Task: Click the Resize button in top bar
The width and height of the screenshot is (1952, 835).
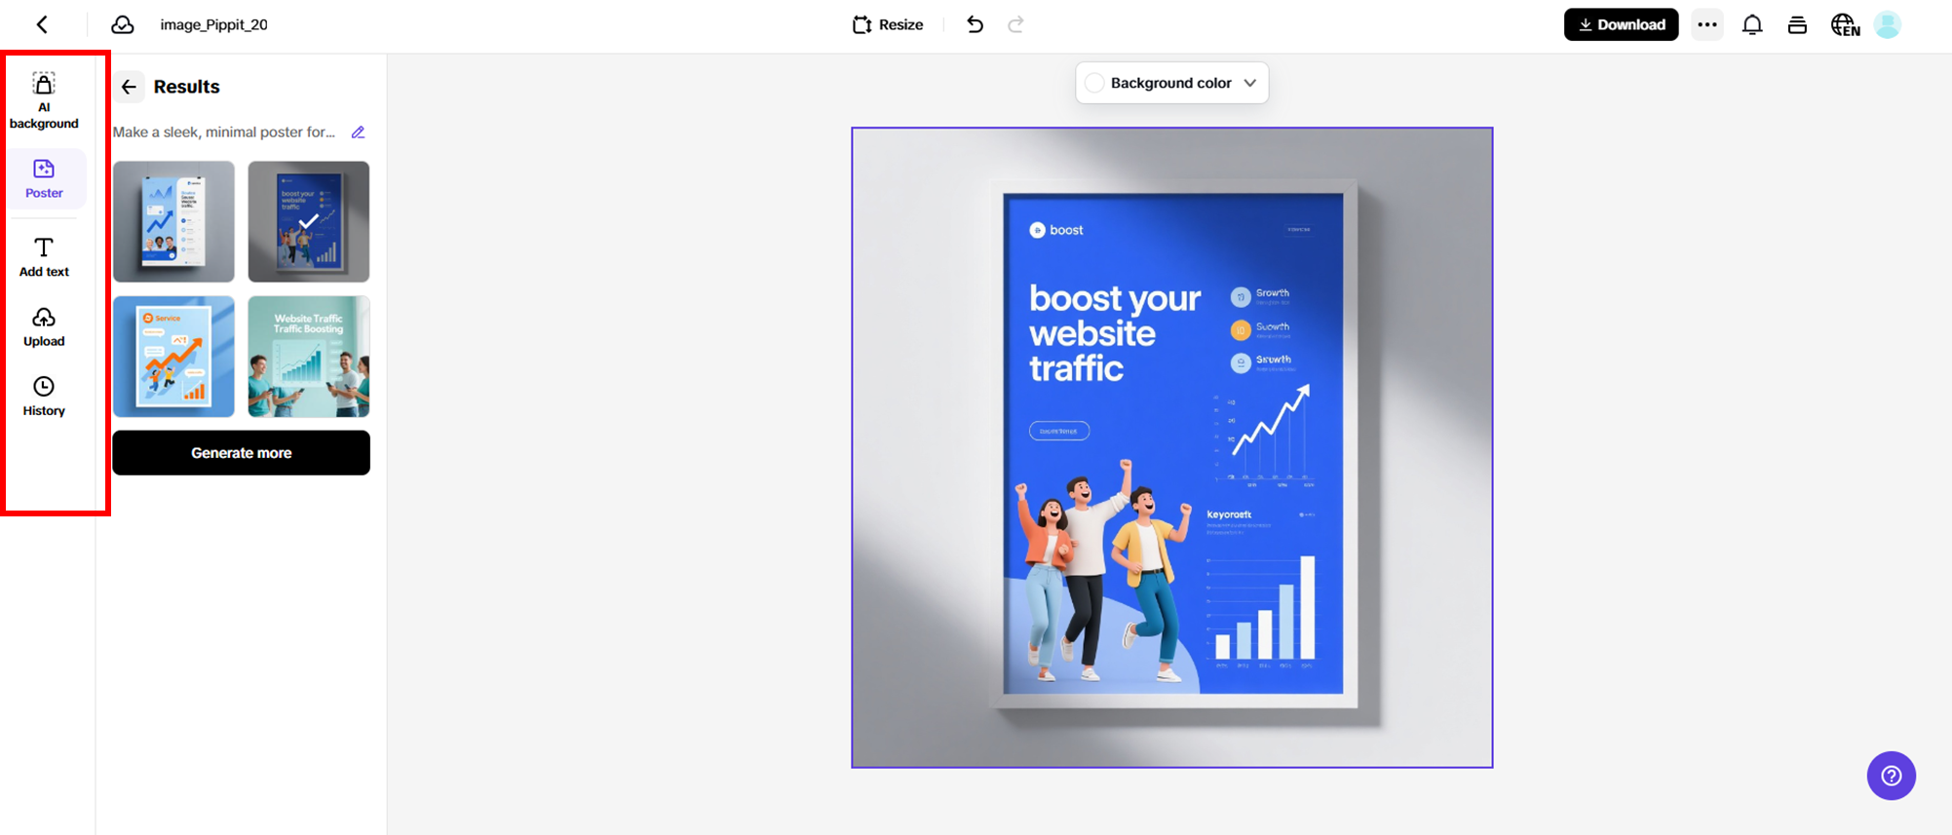Action: coord(888,24)
